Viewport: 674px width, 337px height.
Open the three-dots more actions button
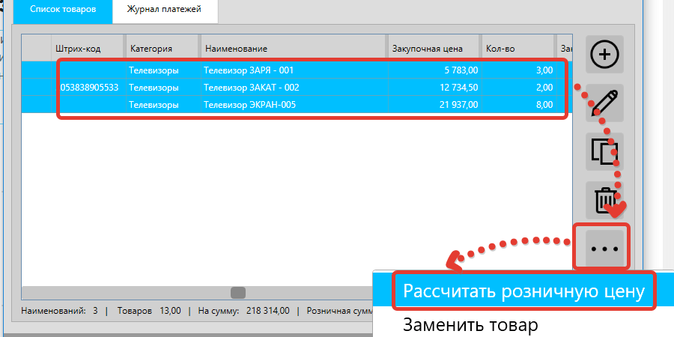click(603, 247)
